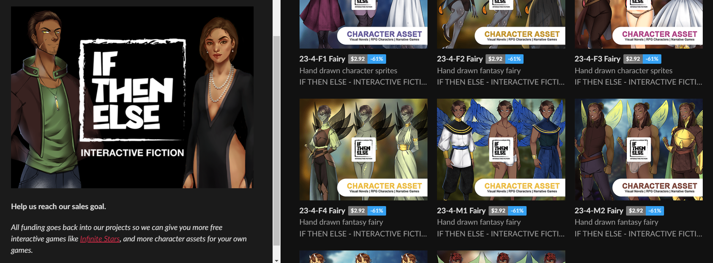Open the 23-4-M1 Fairy title link
Image resolution: width=713 pixels, height=263 pixels.
pyautogui.click(x=461, y=211)
